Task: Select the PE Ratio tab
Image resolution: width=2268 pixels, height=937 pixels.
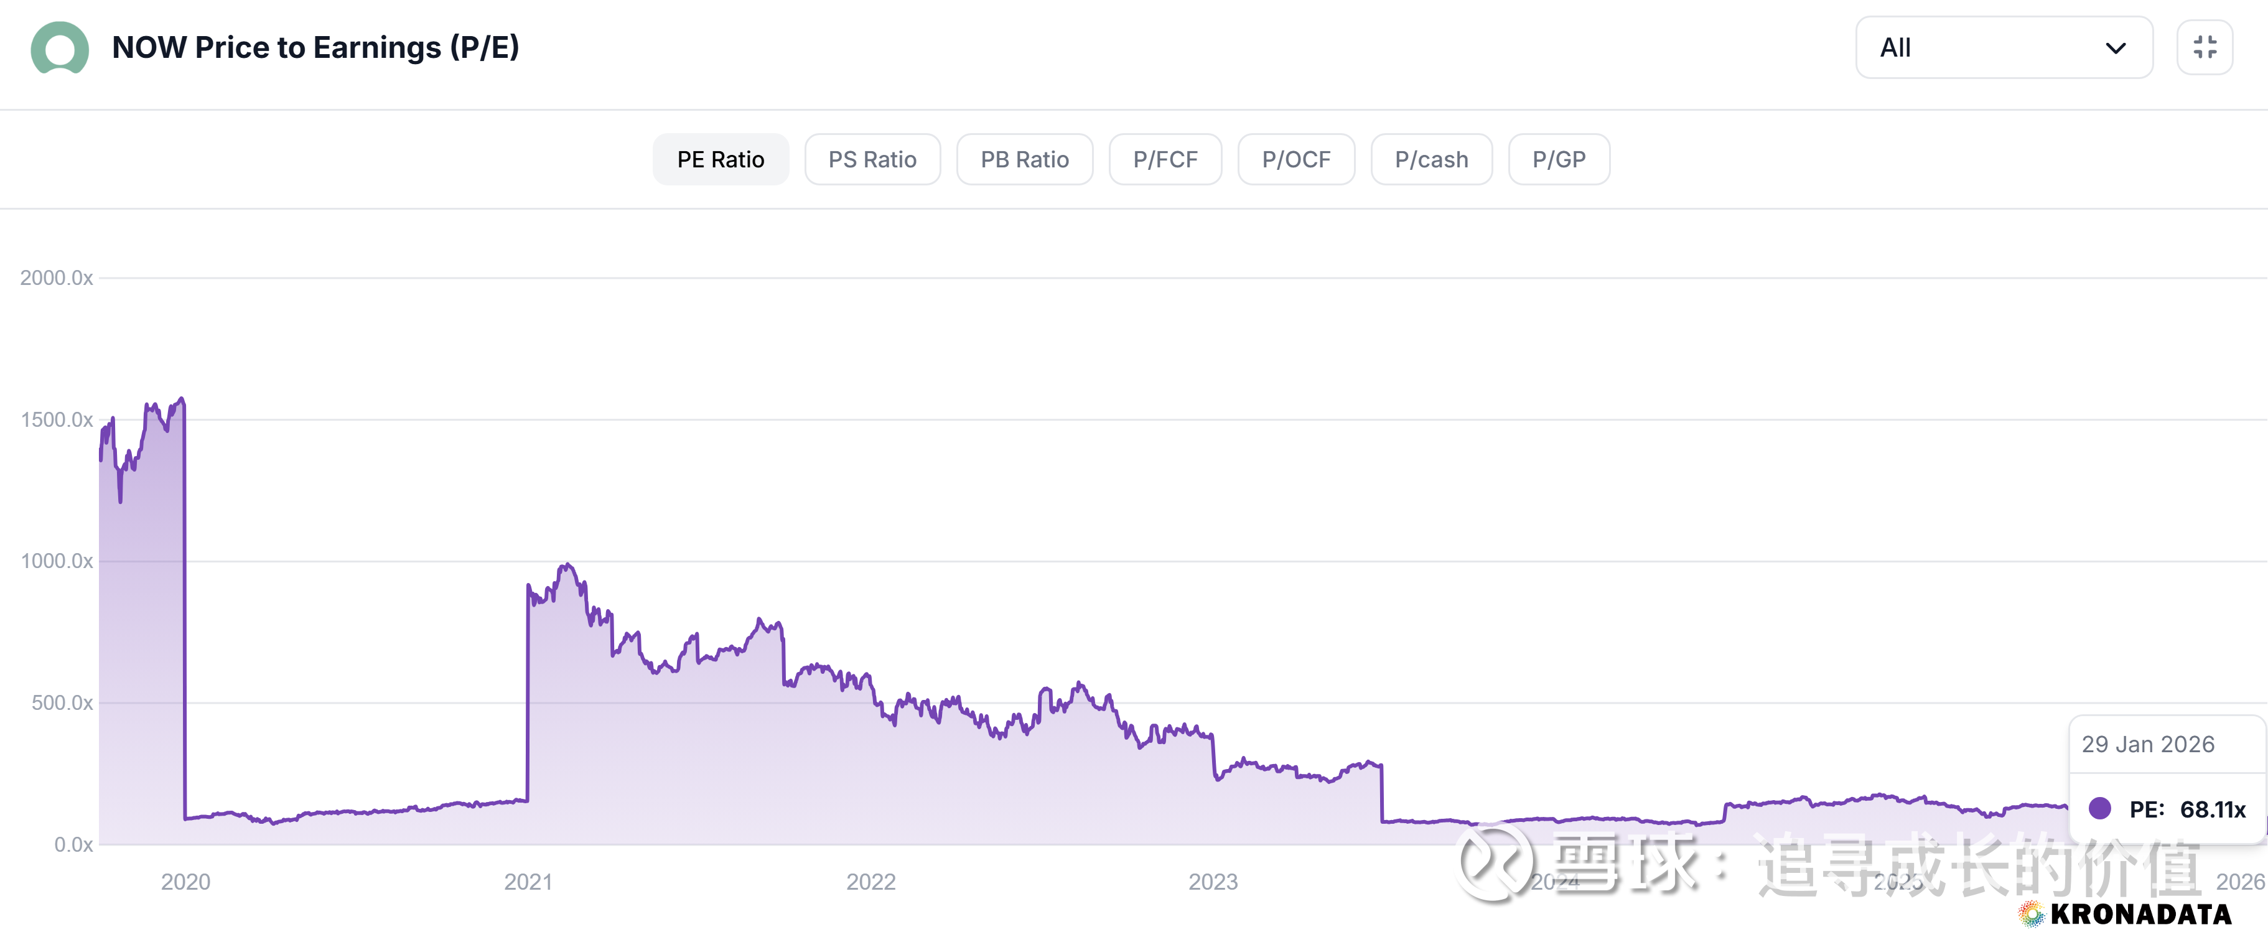Action: (x=719, y=159)
